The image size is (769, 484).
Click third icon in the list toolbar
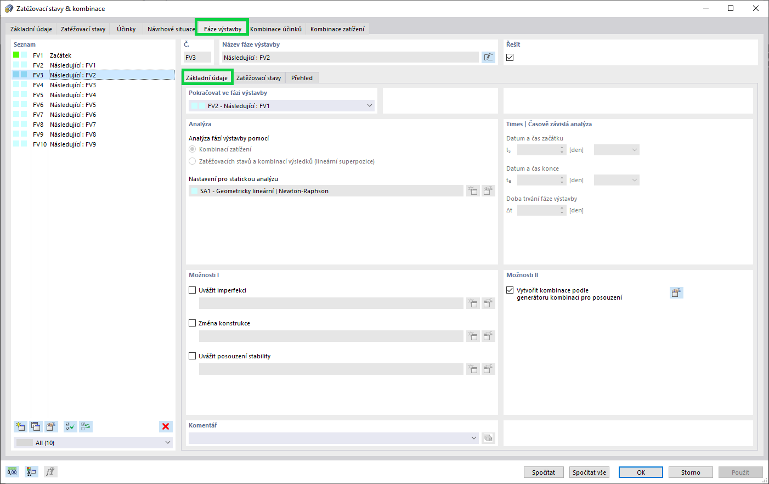tap(51, 426)
